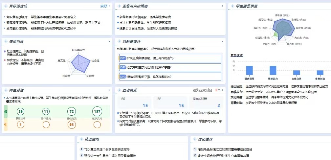Click the diamond icon beside 情境创设
The height and width of the screenshot is (160, 331).
point(6,42)
